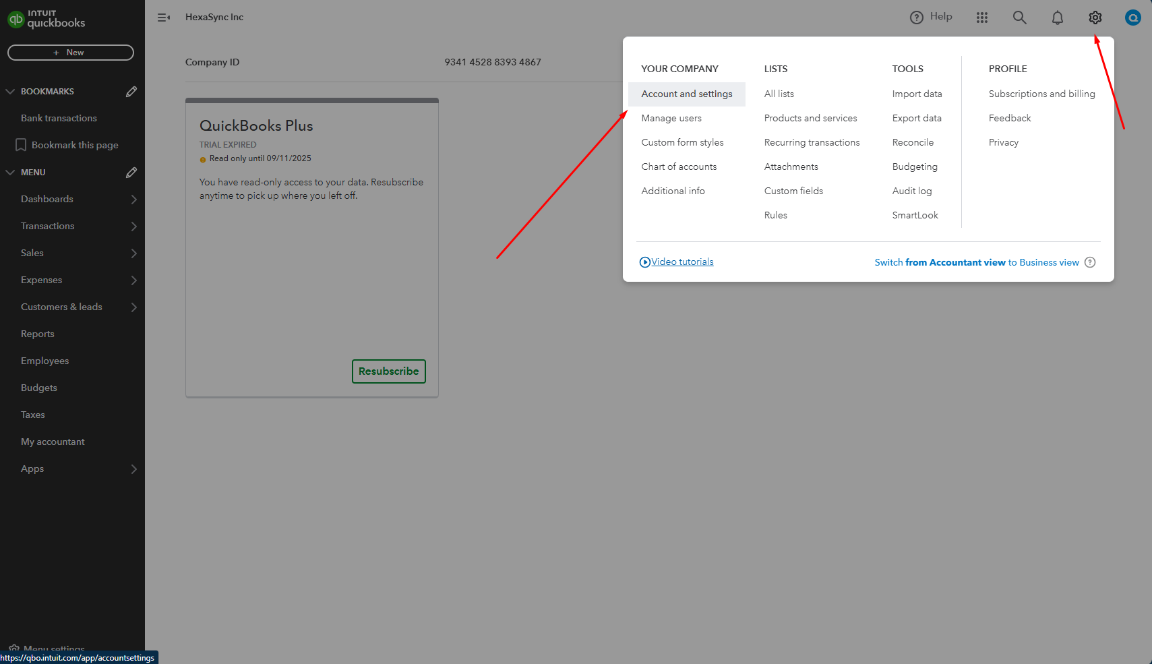Click Company ID number 9341 4528 8393 4867
The height and width of the screenshot is (664, 1152).
click(493, 62)
